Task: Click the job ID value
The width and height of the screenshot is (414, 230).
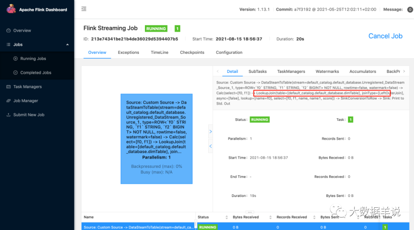Action: coord(135,39)
